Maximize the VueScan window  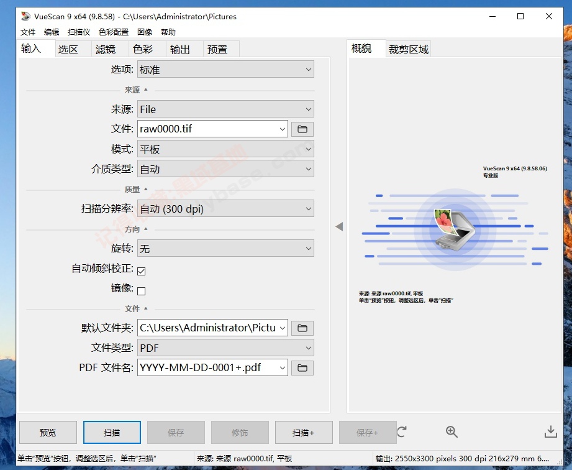pos(520,16)
